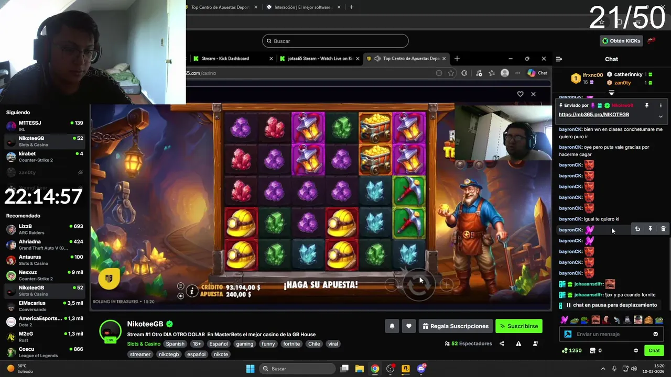
Task: Spin the slot with the circular arrows button
Action: (419, 284)
